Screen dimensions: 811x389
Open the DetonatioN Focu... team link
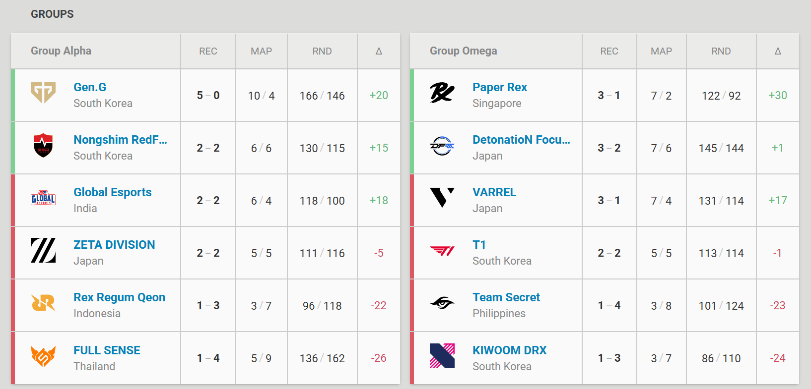click(521, 140)
